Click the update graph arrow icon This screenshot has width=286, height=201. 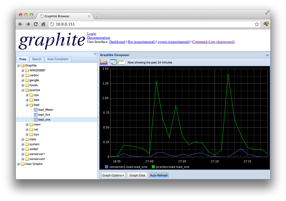coord(121,62)
